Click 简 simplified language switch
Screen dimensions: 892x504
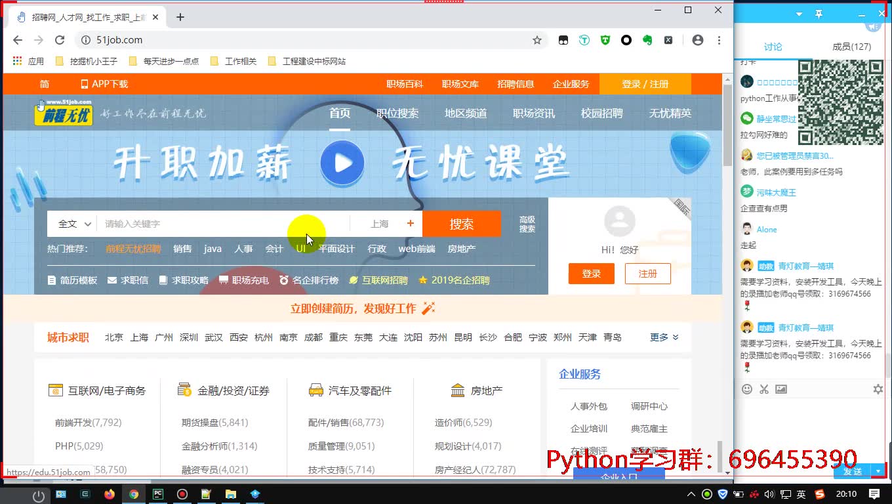pos(45,84)
